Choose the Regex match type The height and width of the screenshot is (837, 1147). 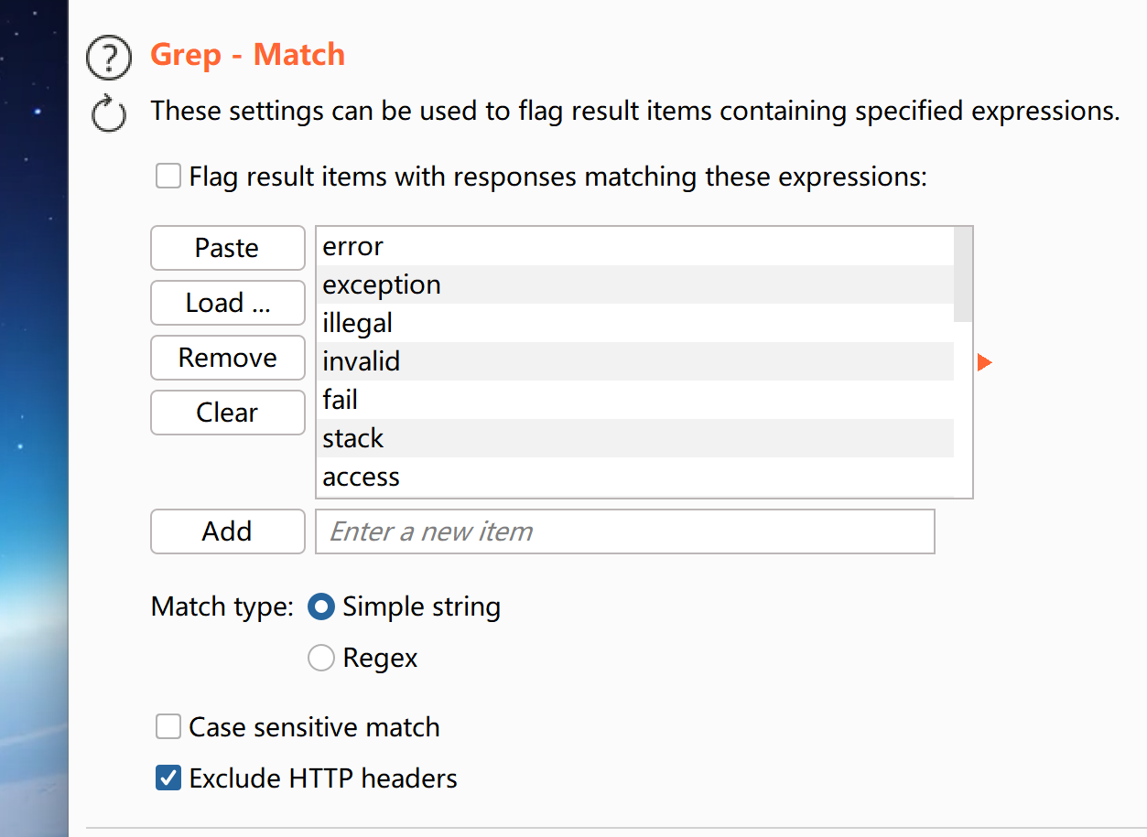pos(321,658)
